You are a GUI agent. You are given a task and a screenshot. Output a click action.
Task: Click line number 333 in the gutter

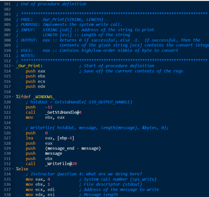coord(7,169)
